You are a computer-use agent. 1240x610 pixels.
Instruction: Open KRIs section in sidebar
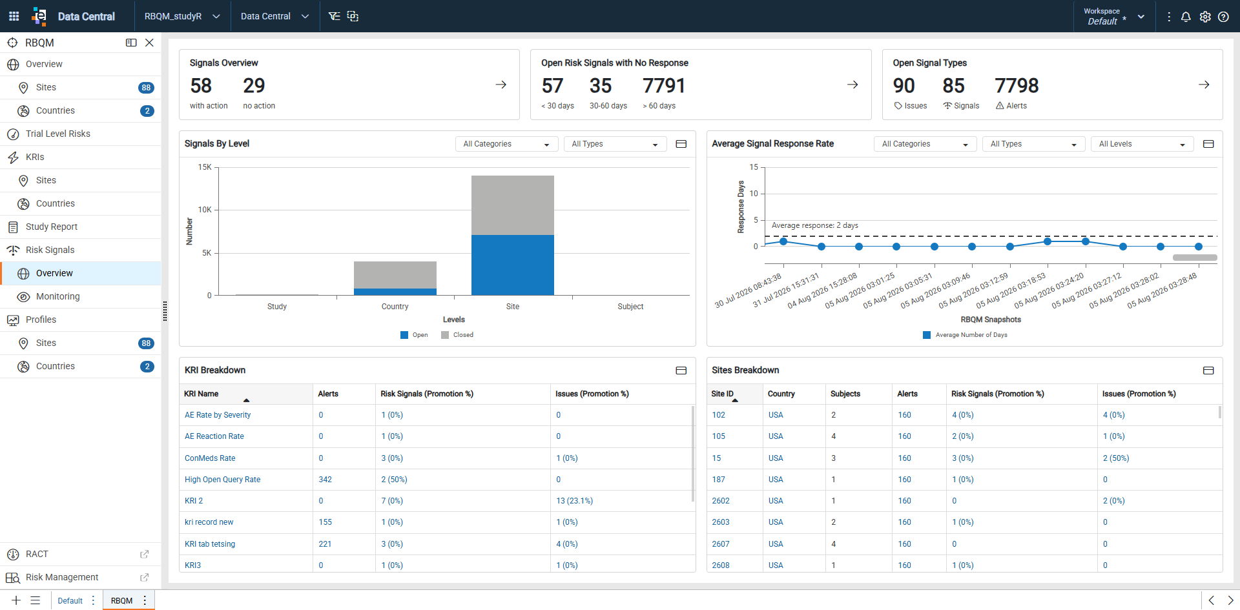81,158
